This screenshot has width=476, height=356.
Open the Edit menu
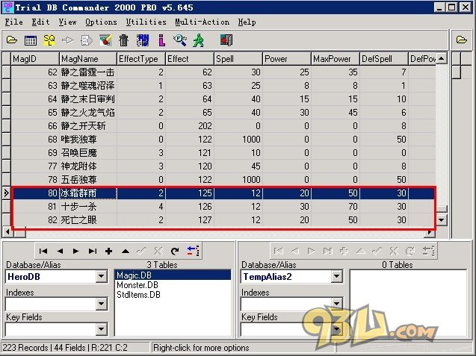(x=40, y=22)
